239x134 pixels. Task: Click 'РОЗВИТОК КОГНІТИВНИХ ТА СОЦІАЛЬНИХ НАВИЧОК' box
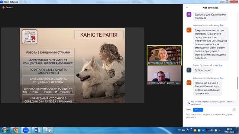click(x=48, y=81)
